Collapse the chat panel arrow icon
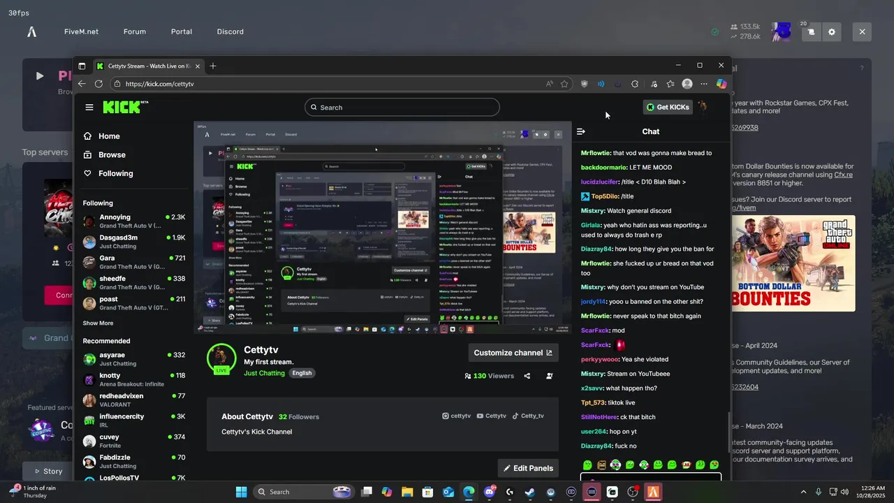This screenshot has height=503, width=894. click(580, 131)
